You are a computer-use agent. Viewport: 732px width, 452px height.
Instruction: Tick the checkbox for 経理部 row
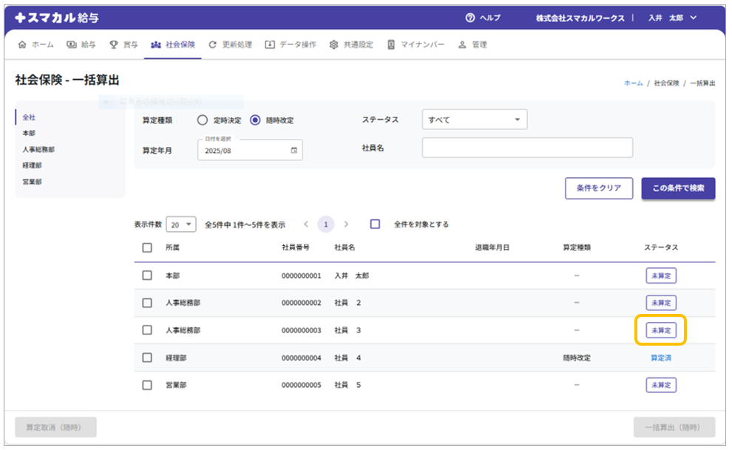(x=147, y=357)
